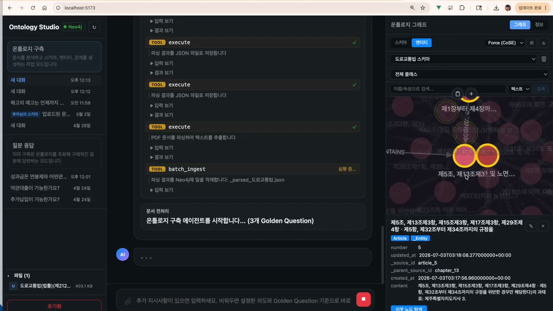553x311 pixels.
Task: Open the 도로교통법 스키마 dropdown
Action: click(464, 59)
